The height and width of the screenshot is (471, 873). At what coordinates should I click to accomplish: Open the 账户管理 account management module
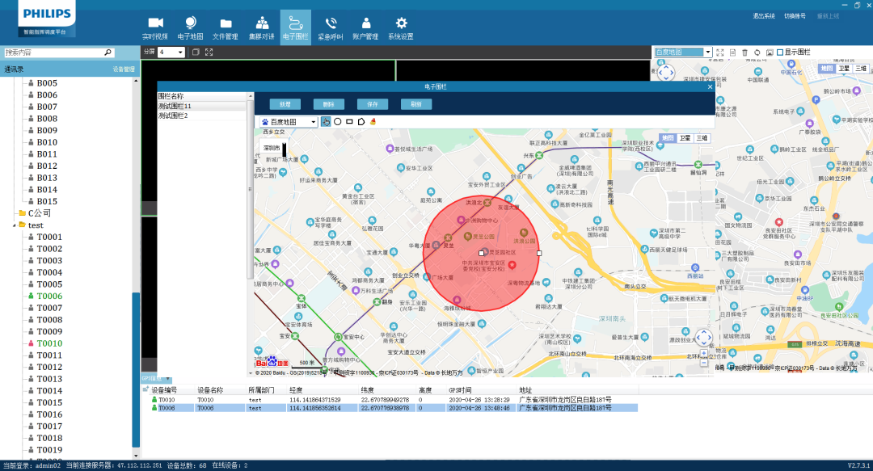coord(366,27)
